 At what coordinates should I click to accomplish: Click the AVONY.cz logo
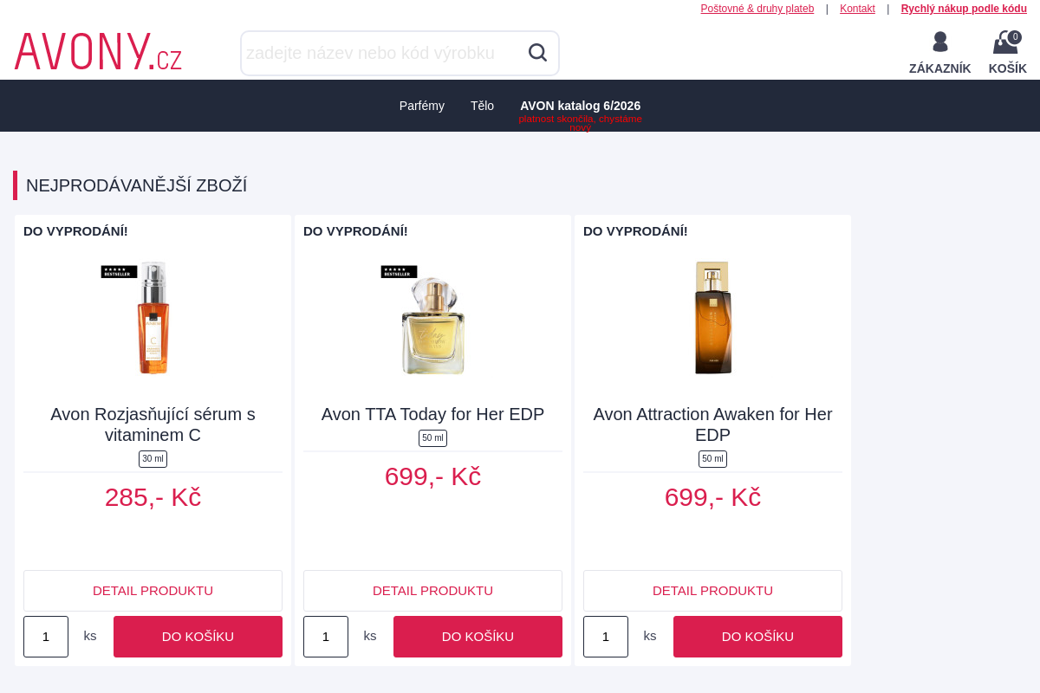(x=98, y=52)
